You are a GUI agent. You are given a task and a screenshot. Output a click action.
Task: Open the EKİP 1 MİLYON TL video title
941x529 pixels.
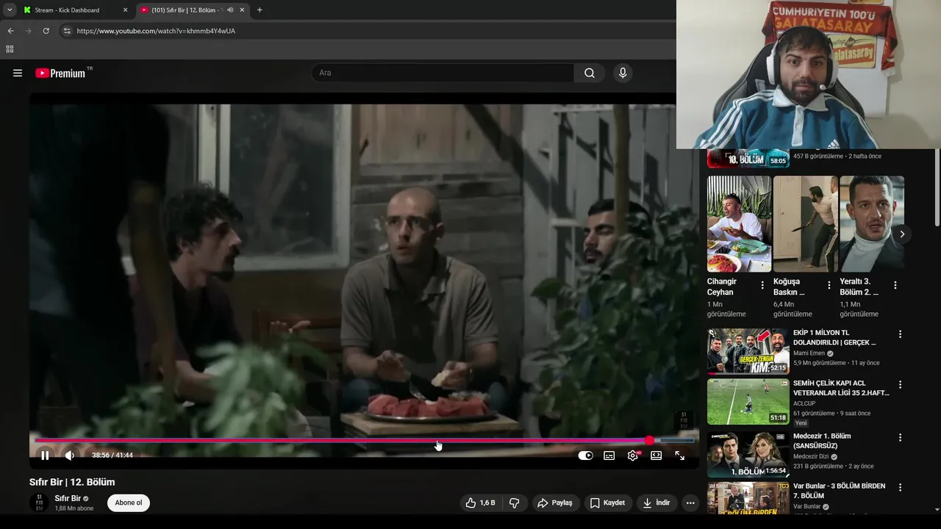[x=834, y=337]
